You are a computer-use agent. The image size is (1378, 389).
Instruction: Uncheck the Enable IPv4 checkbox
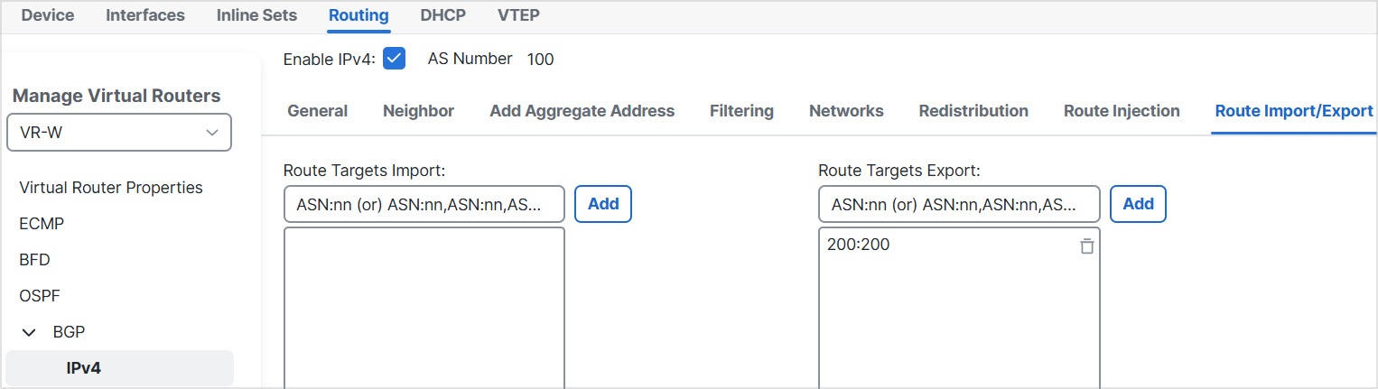pyautogui.click(x=394, y=59)
